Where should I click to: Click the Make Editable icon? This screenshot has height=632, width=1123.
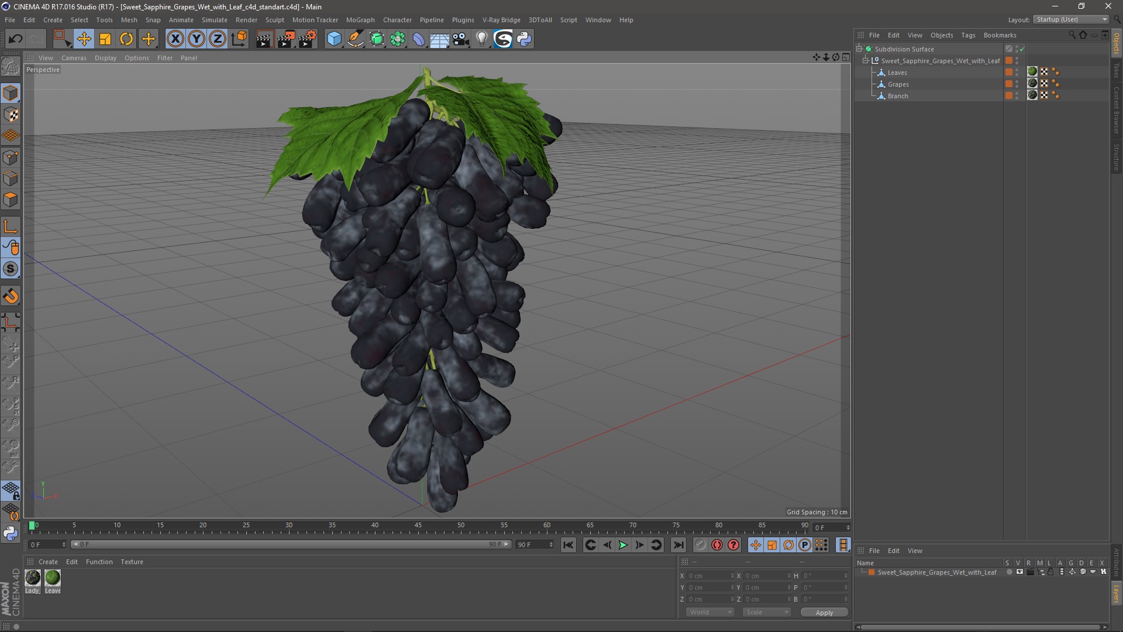coord(11,66)
